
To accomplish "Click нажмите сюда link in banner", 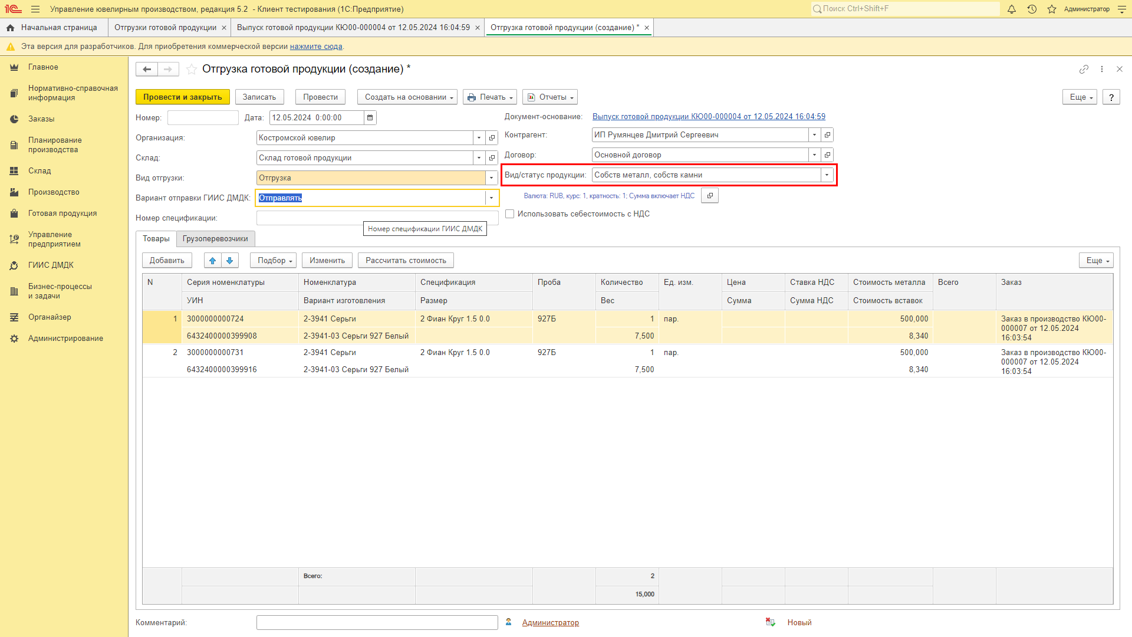I will pos(316,47).
